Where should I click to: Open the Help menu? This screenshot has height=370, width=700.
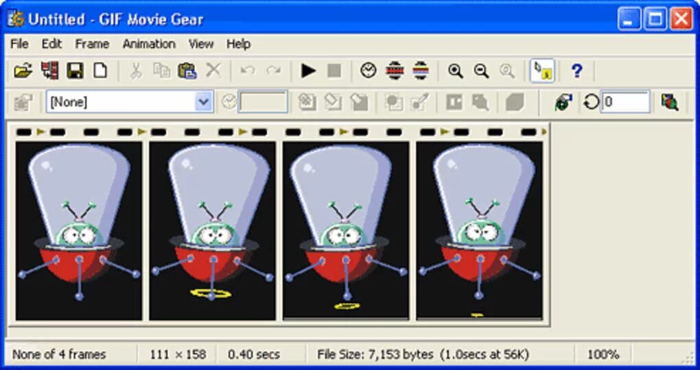click(x=238, y=44)
